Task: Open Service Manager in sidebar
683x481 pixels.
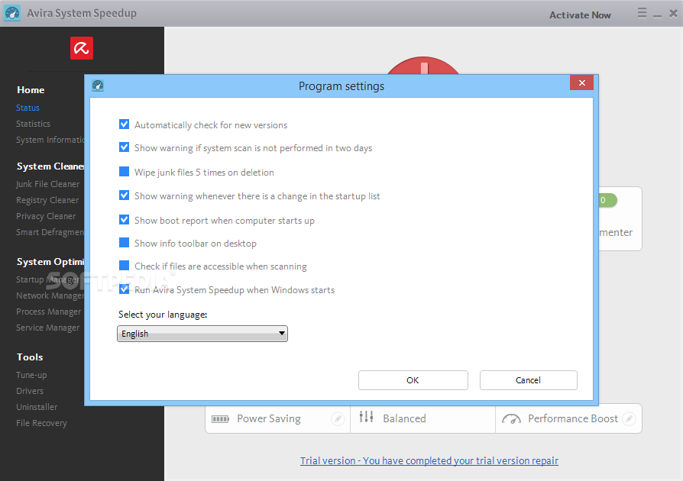Action: click(x=48, y=328)
